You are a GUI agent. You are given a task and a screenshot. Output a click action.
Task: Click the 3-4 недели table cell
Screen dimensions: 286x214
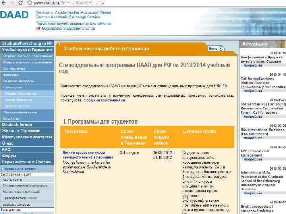pyautogui.click(x=129, y=153)
